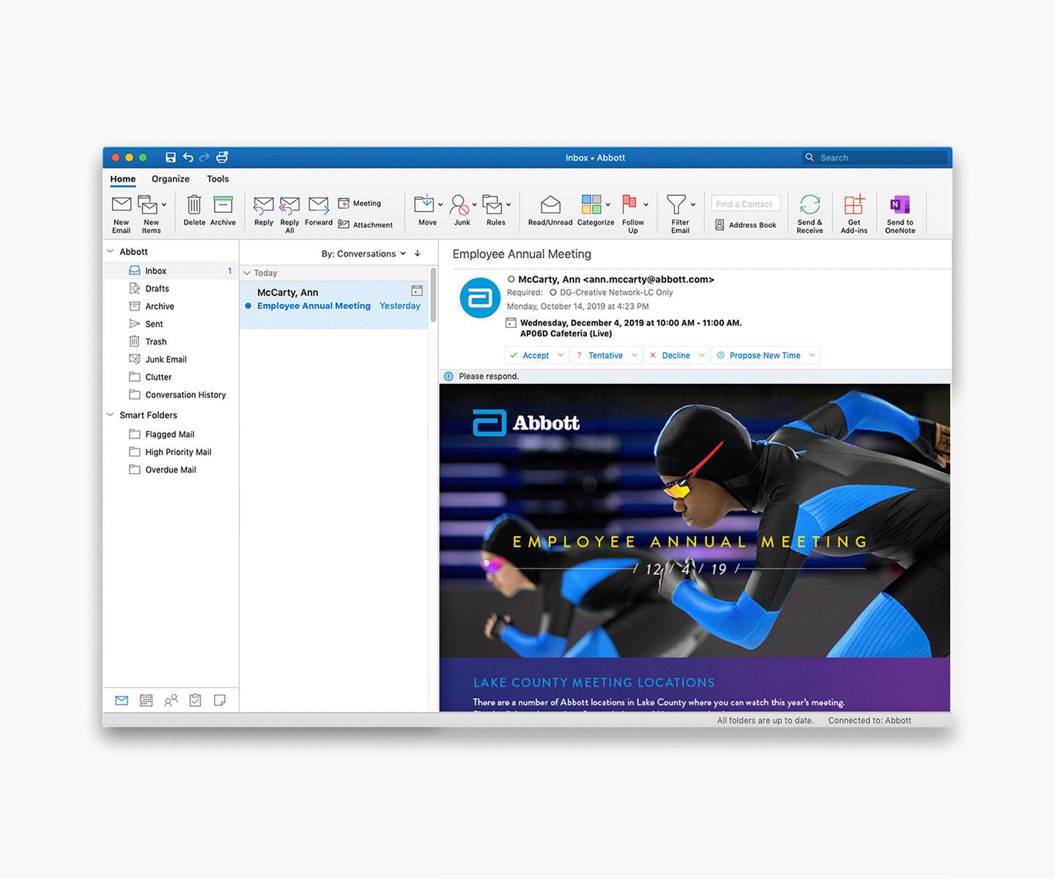Image resolution: width=1055 pixels, height=879 pixels.
Task: Select the Junk Email folder
Action: pos(171,360)
